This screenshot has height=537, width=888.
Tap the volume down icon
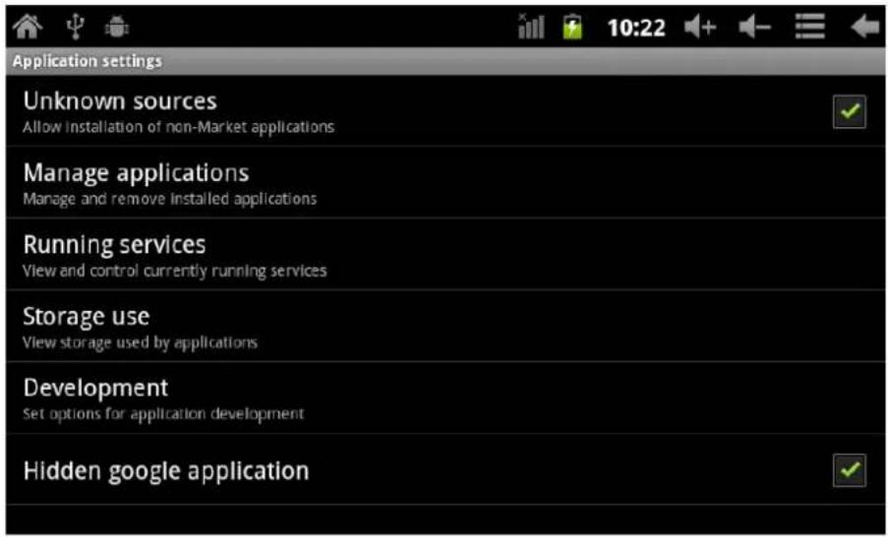pyautogui.click(x=755, y=27)
